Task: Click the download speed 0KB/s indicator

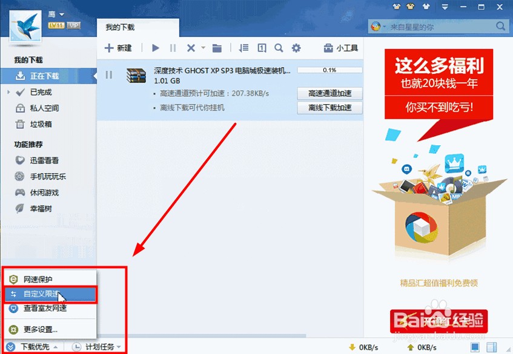Action: click(x=363, y=347)
